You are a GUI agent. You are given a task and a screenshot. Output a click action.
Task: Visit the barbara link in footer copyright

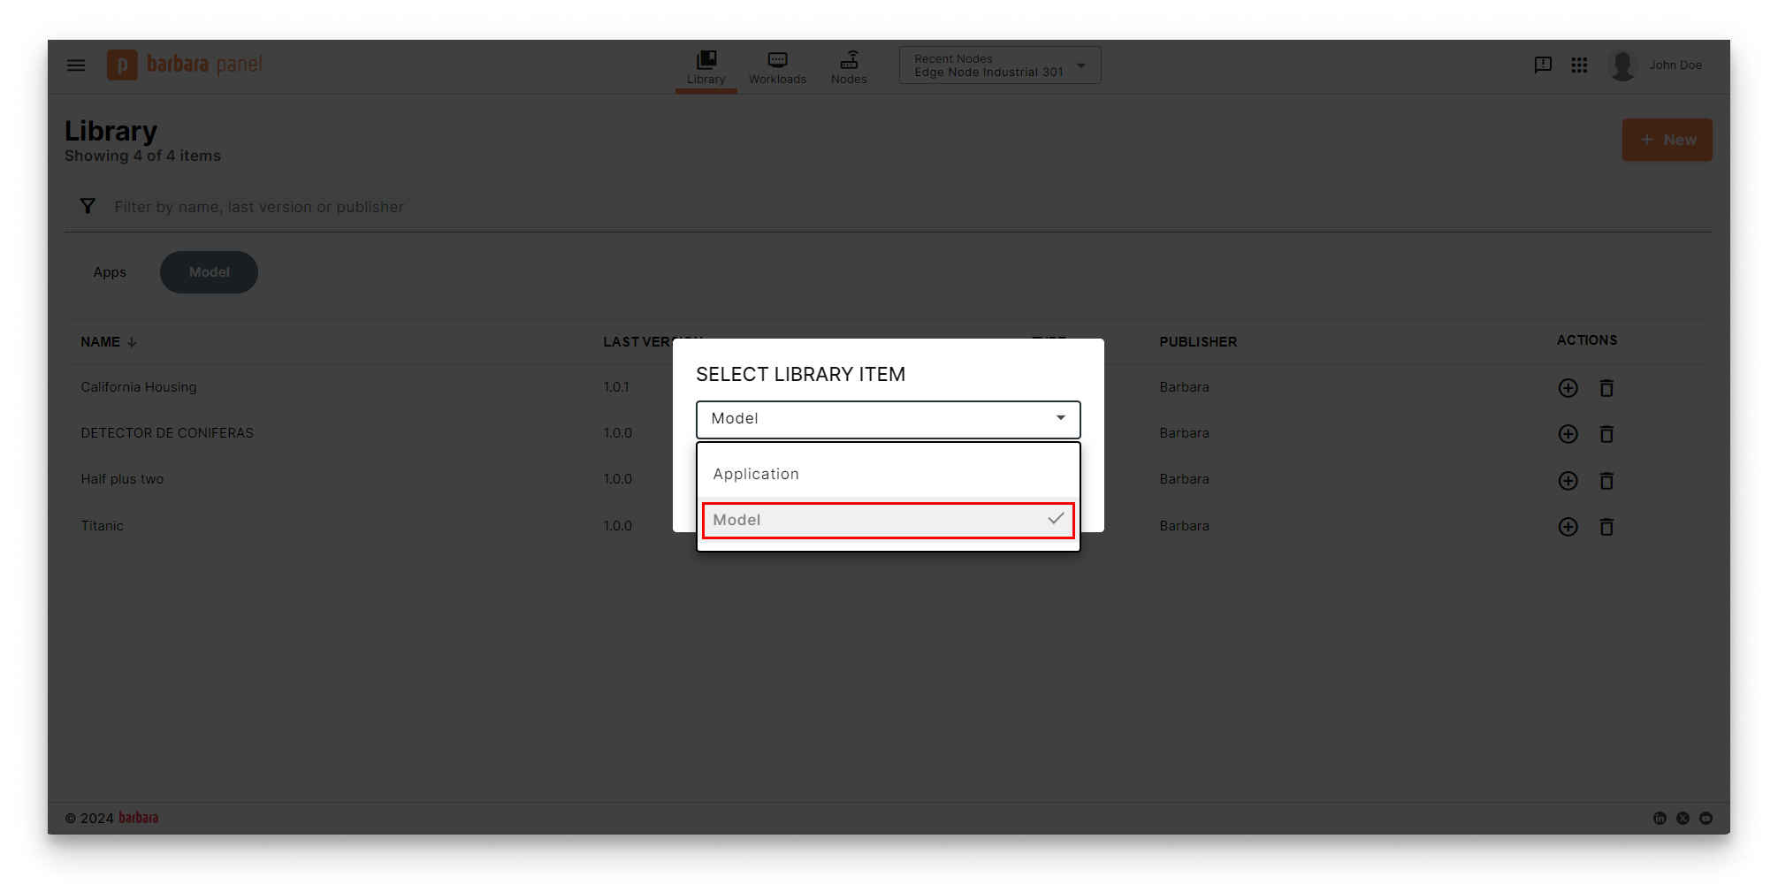[x=138, y=817]
